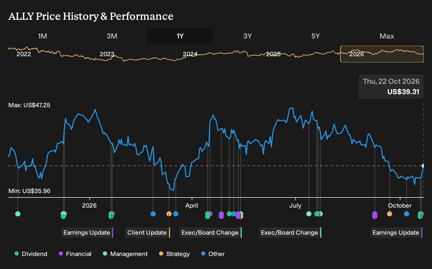Toggle the Strategy legend filter
This screenshot has height=269, width=432.
pos(174,254)
